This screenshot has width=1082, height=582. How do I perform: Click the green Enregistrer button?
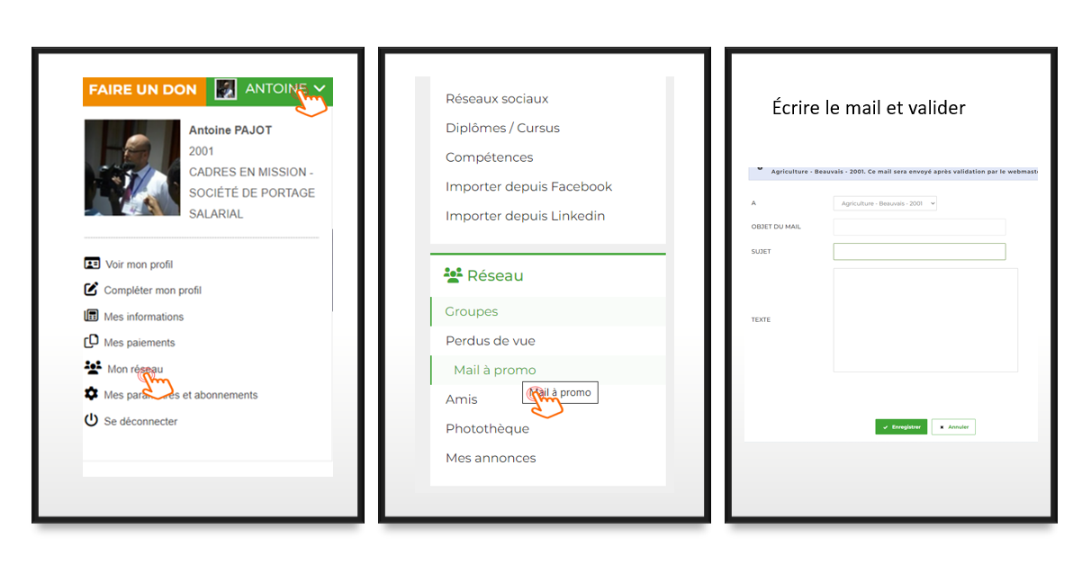(x=900, y=427)
